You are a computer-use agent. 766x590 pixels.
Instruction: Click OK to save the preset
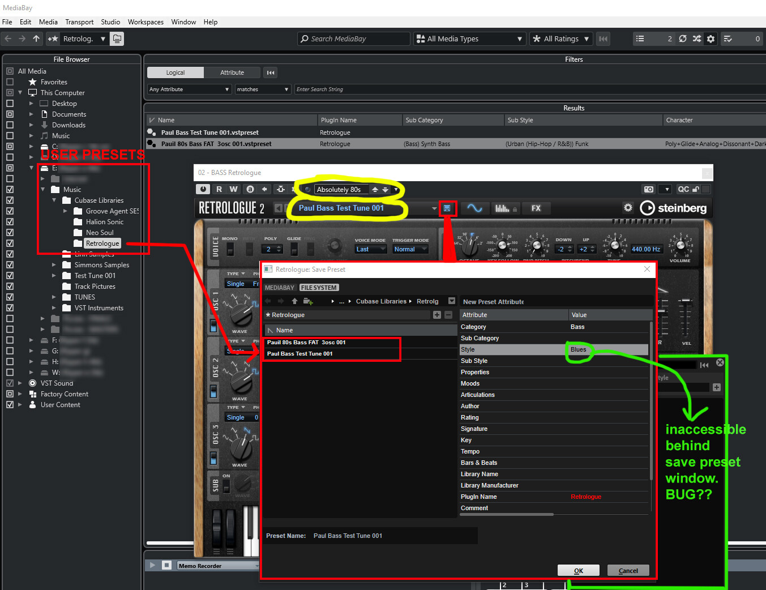578,570
